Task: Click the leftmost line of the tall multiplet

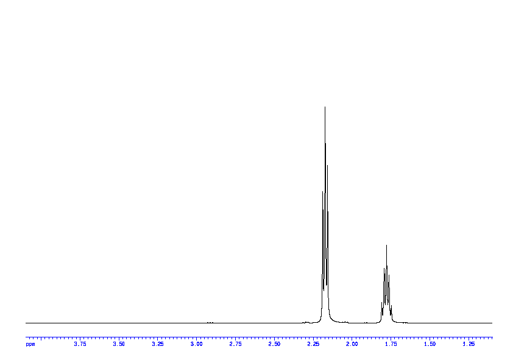Action: 322,192
